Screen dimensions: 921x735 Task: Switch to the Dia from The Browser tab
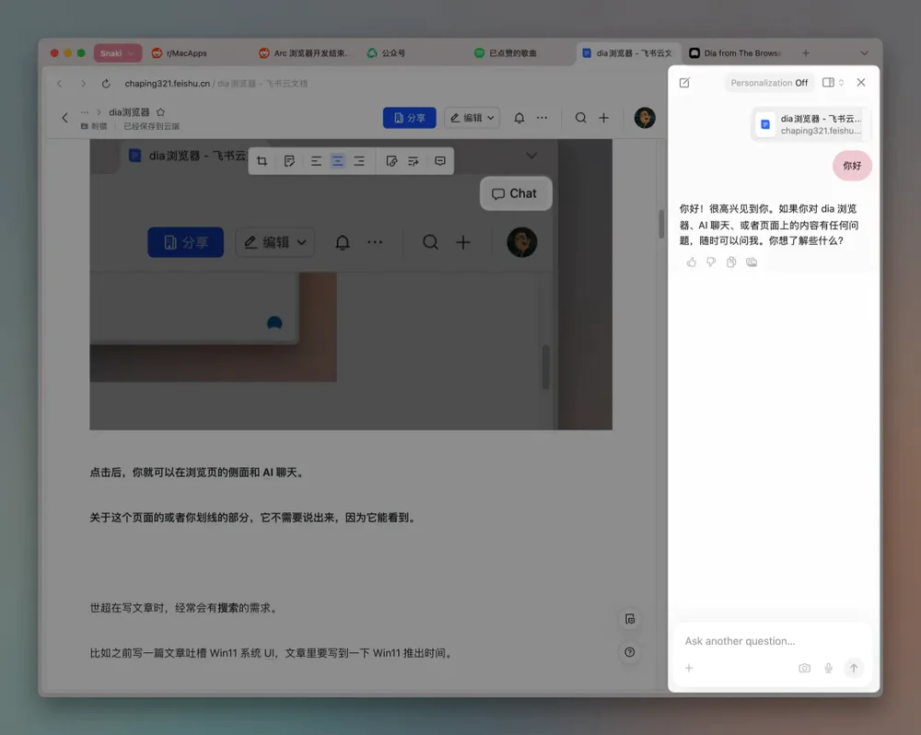tap(737, 52)
